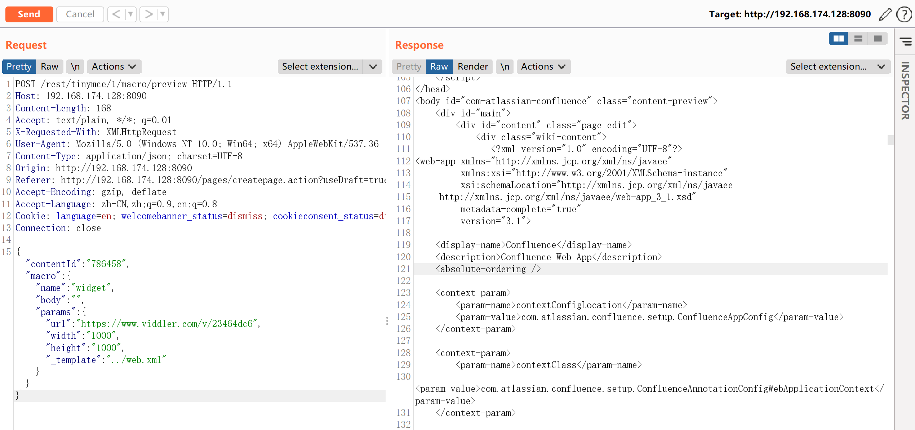
Task: Switch to side-by-side layout view icon
Action: (838, 39)
